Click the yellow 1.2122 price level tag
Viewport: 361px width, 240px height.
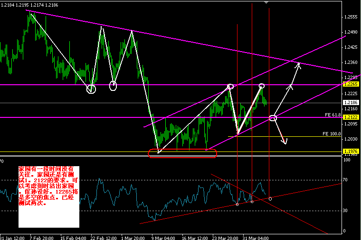click(x=351, y=117)
